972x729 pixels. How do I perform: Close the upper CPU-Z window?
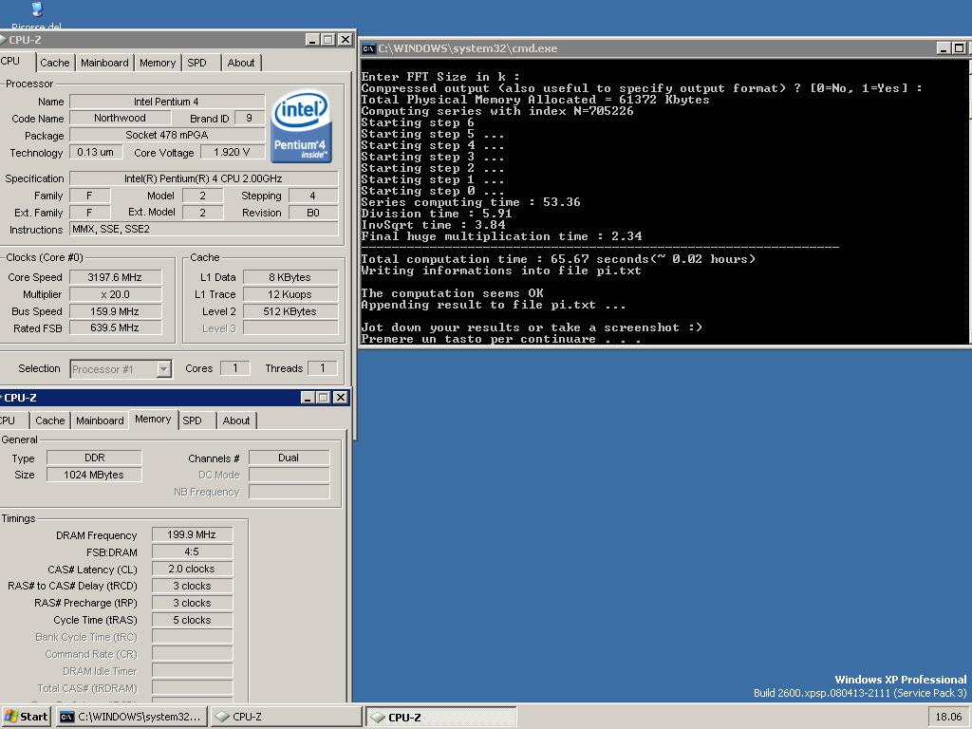[346, 40]
